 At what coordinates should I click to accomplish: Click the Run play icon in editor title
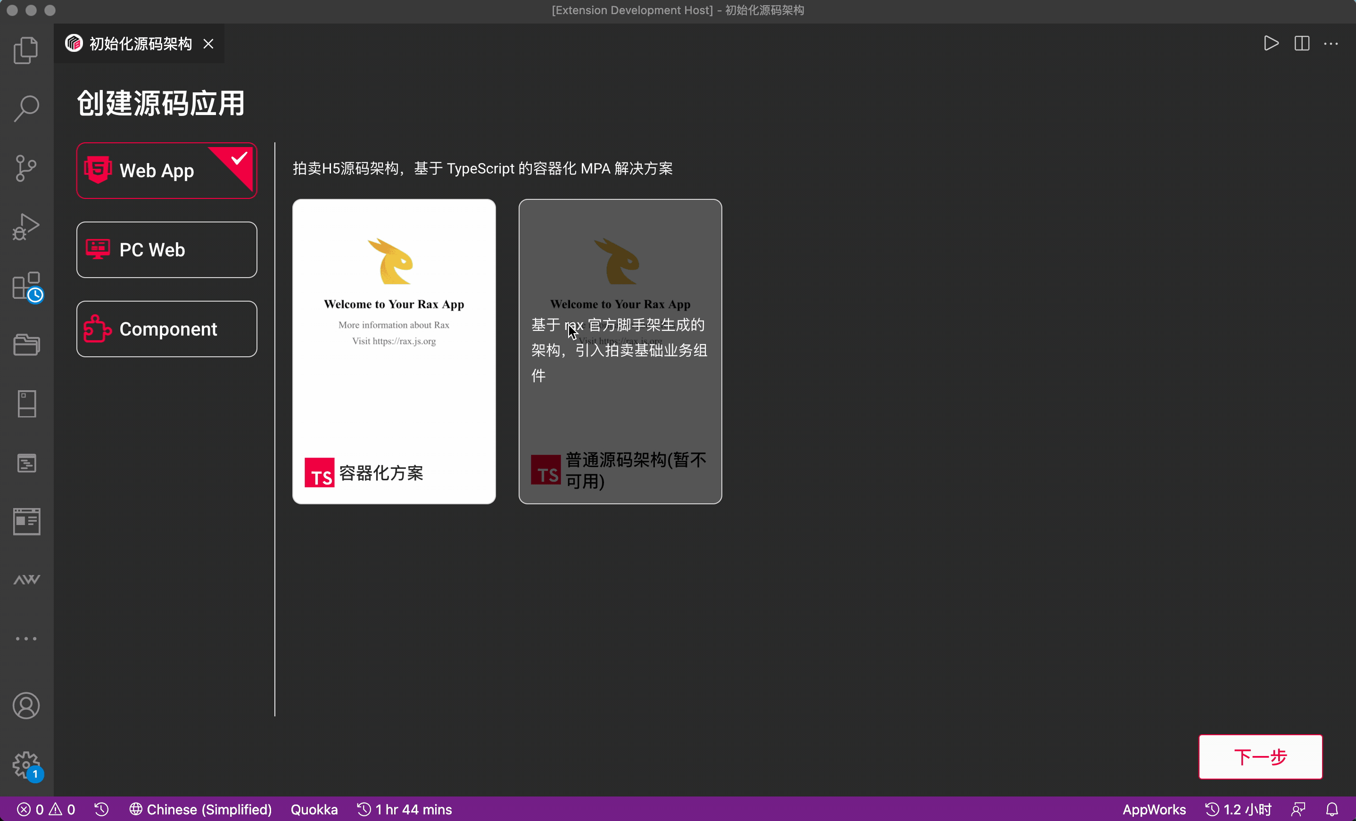click(1271, 43)
